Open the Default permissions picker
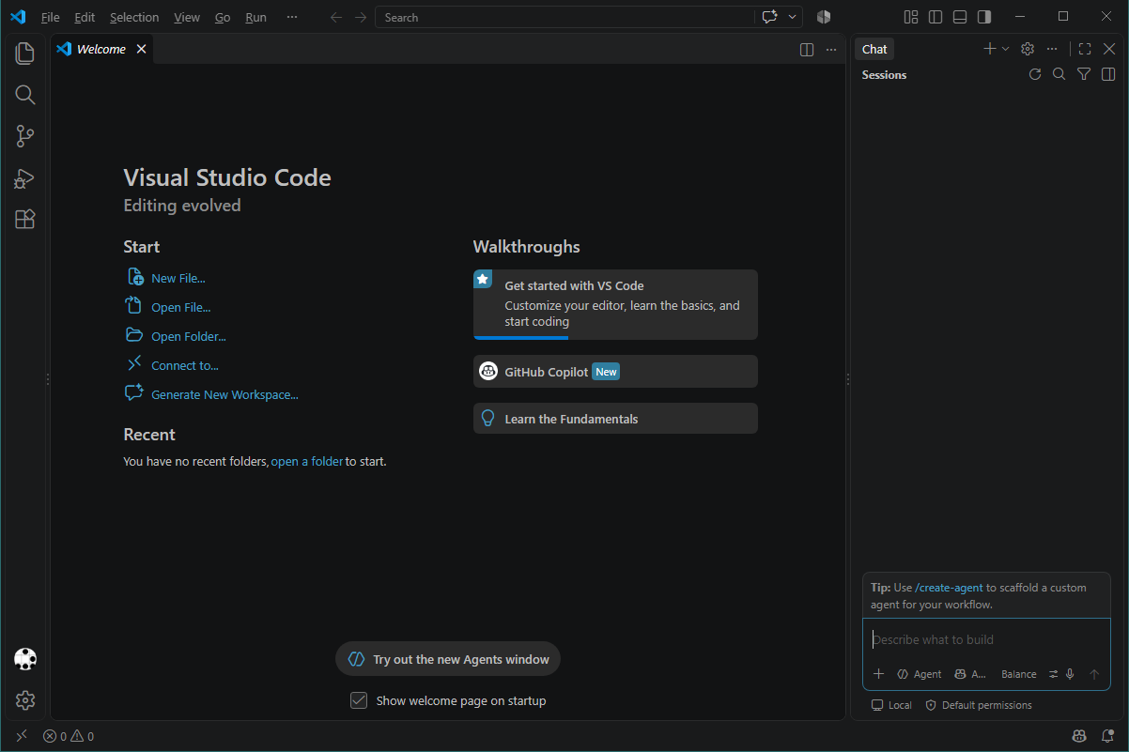The width and height of the screenshot is (1129, 752). [979, 705]
